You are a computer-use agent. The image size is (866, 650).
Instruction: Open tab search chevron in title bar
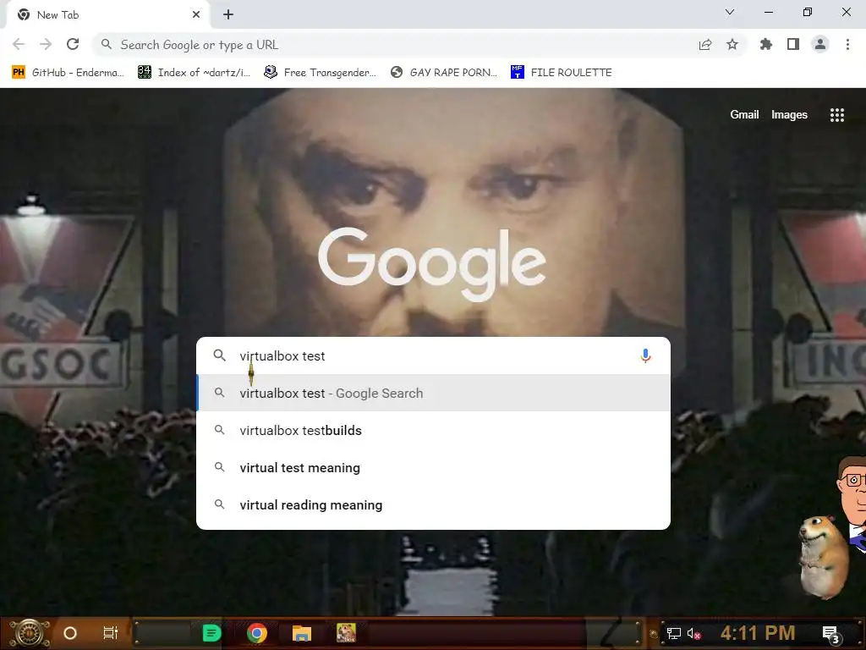pyautogui.click(x=730, y=12)
